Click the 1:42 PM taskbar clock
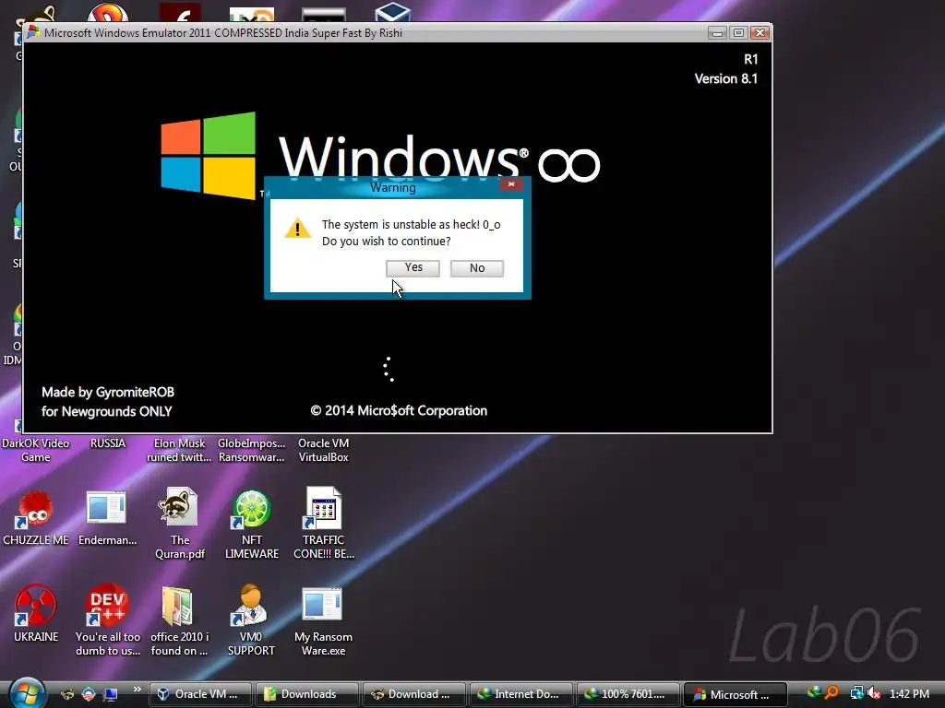945x708 pixels. tap(909, 694)
